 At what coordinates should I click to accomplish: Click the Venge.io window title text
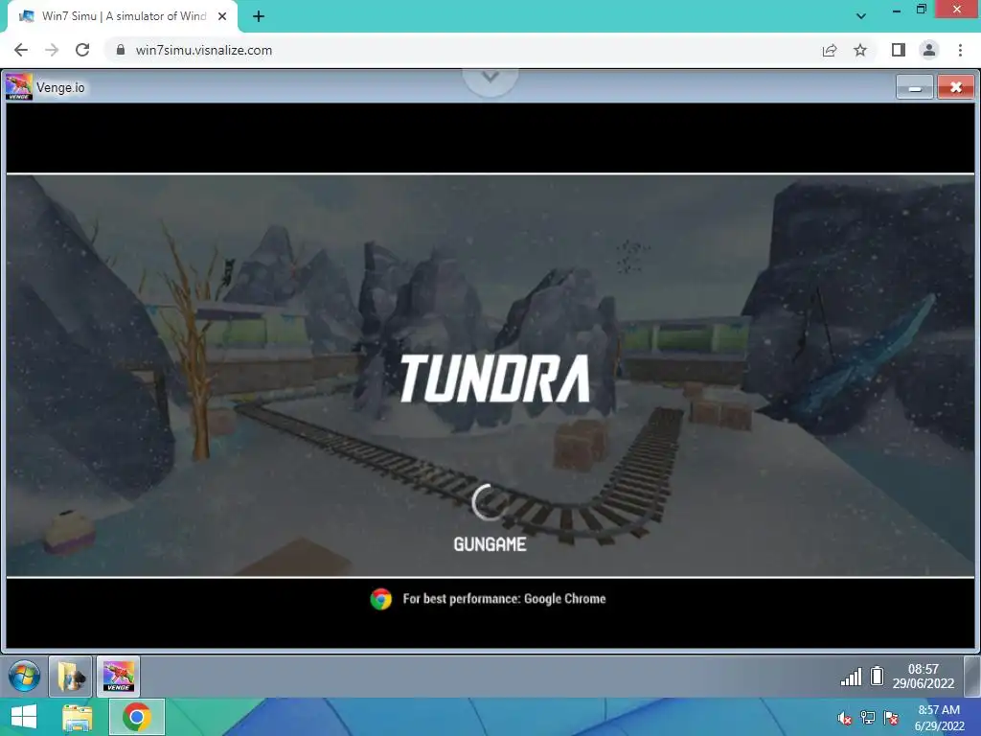pos(60,87)
